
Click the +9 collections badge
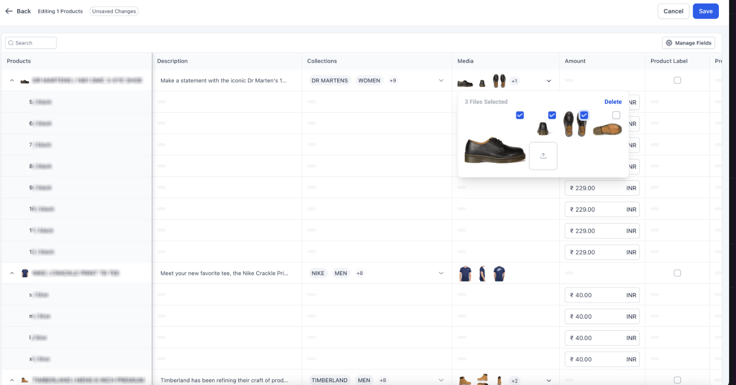tap(393, 80)
